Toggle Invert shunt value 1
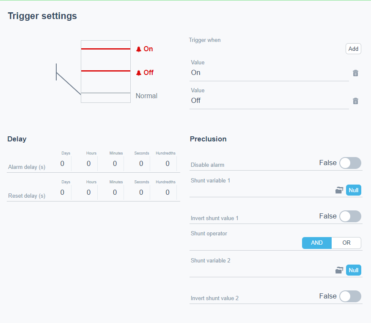 point(350,216)
